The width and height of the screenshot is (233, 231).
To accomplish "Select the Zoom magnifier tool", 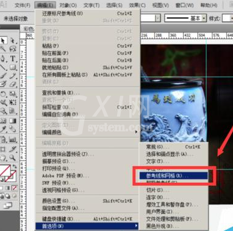I will [x=13, y=158].
